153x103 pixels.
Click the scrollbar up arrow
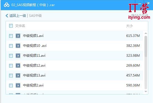(146, 33)
